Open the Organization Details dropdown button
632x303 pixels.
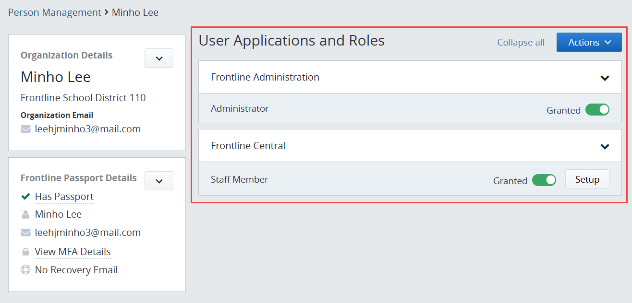pyautogui.click(x=159, y=58)
